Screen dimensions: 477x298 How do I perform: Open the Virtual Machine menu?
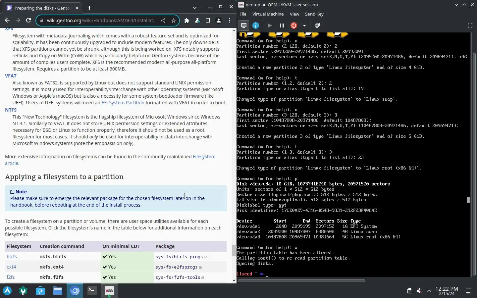click(268, 14)
